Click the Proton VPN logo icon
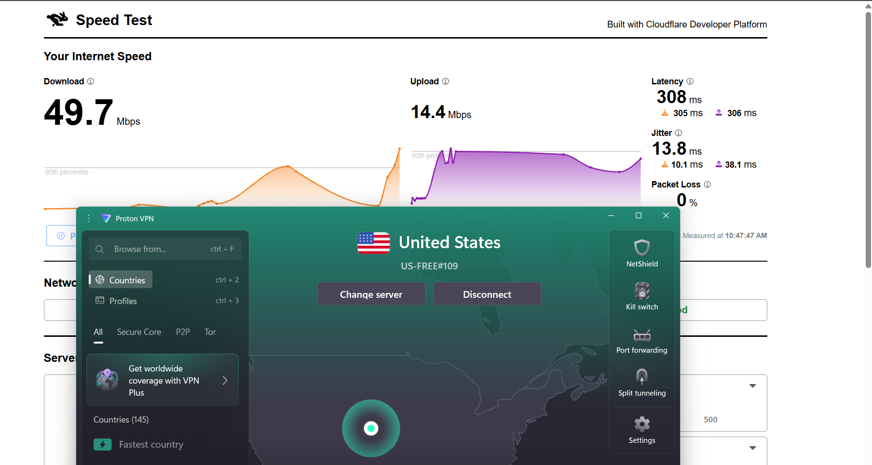 [106, 218]
